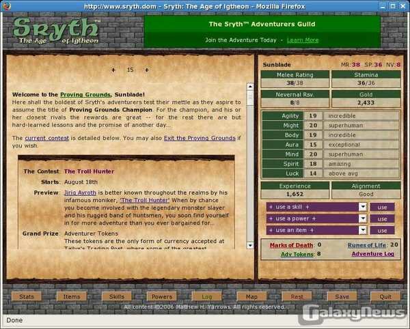Close the Firefox window
Screen dimensions: 410x329
pyautogui.click(x=402, y=6)
